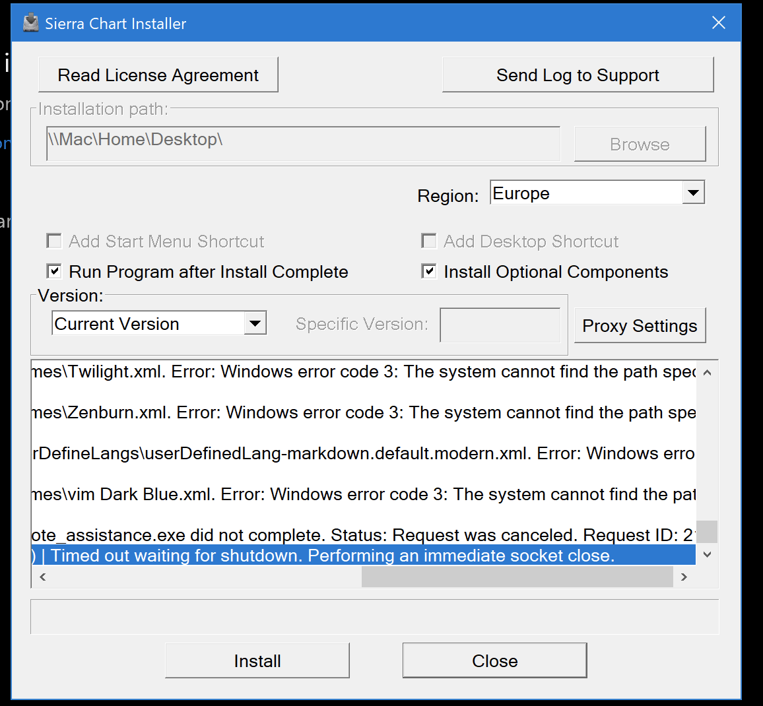Screen dimensions: 763x706
Task: Click the log scroll-right arrow
Action: [x=684, y=577]
